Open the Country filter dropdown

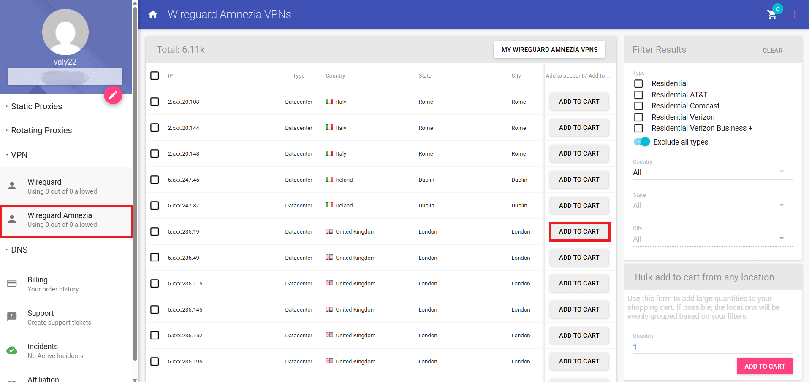[x=781, y=172]
